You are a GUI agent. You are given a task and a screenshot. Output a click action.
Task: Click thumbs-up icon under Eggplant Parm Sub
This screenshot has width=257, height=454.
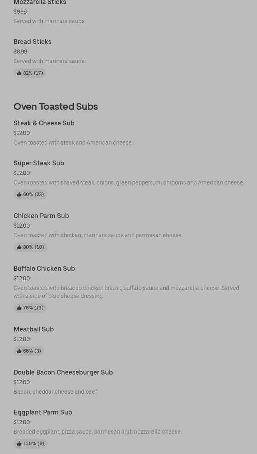pos(19,444)
